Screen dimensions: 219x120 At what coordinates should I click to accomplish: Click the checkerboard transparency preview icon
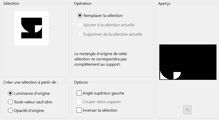[x=187, y=110]
